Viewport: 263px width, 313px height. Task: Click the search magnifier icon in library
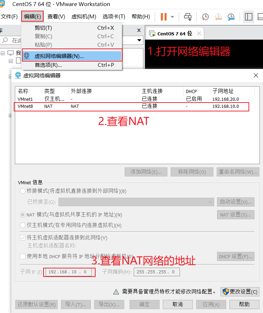click(x=5, y=40)
